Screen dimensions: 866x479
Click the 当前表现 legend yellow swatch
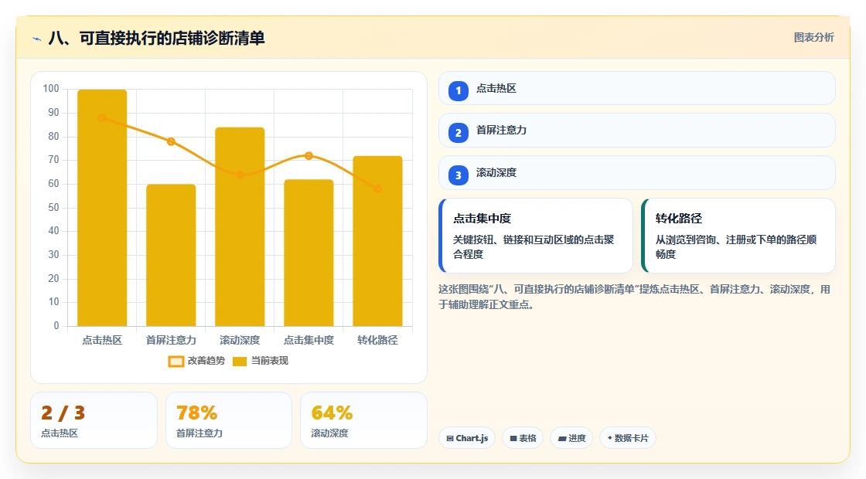click(x=240, y=362)
